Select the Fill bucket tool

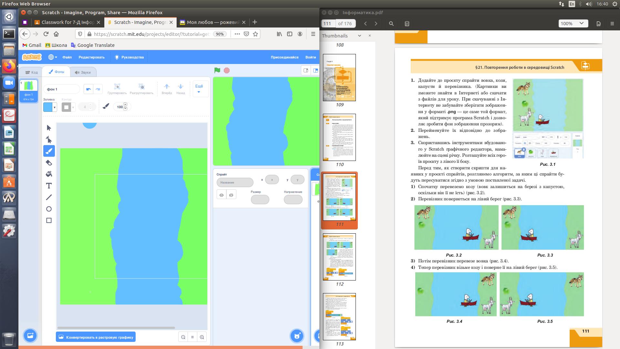(x=49, y=174)
